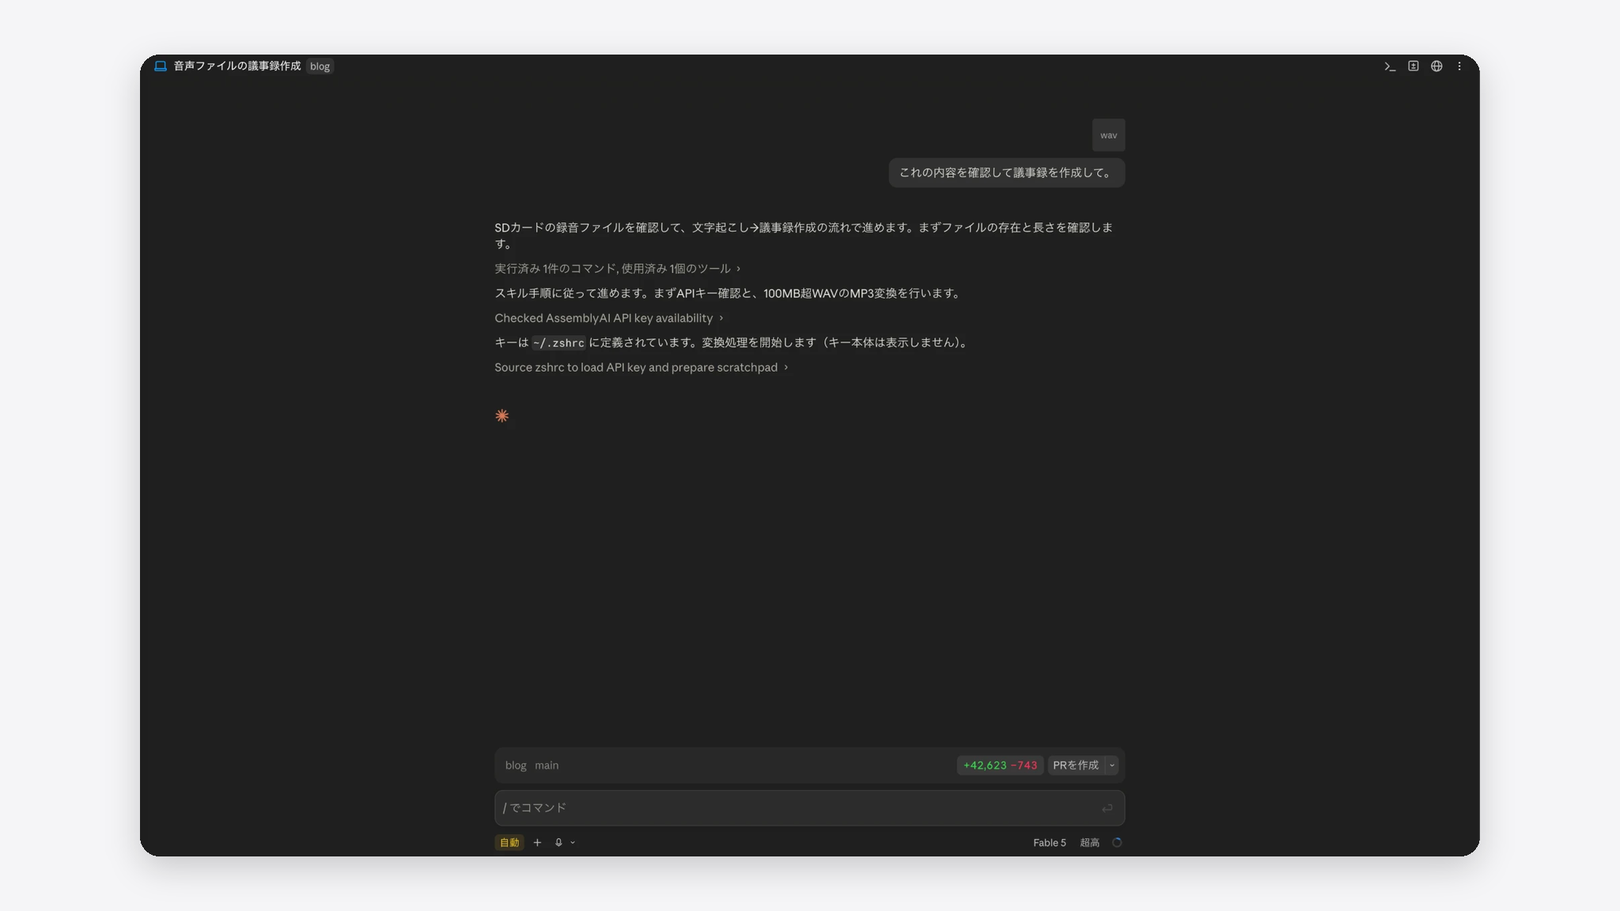The image size is (1620, 911).
Task: Expand Source zshrc to load API key step
Action: [x=641, y=368]
